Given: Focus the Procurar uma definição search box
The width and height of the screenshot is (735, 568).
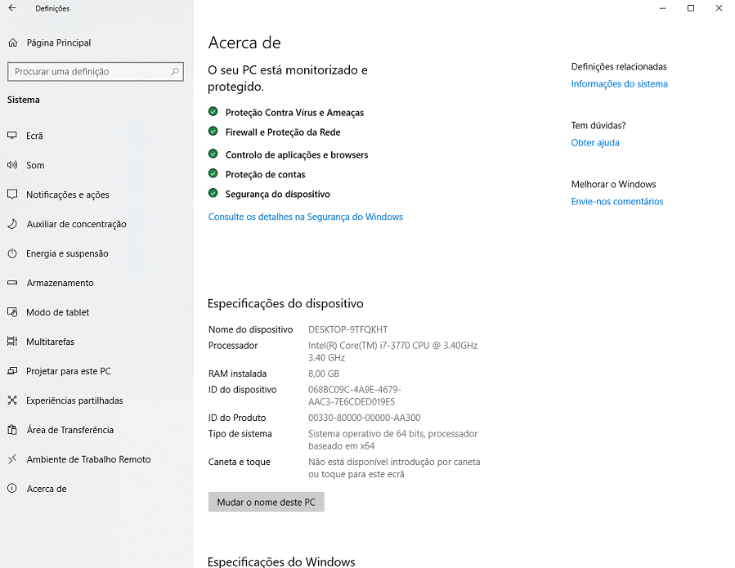Looking at the screenshot, I should (88, 72).
